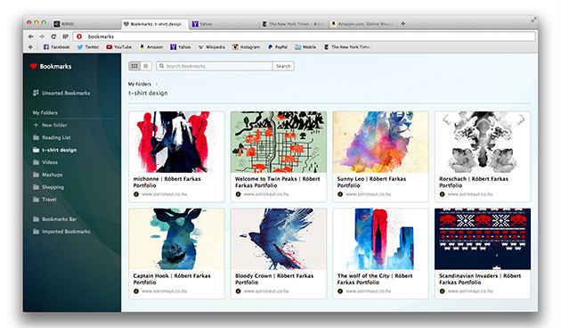
Task: Switch to list view
Action: click(146, 66)
